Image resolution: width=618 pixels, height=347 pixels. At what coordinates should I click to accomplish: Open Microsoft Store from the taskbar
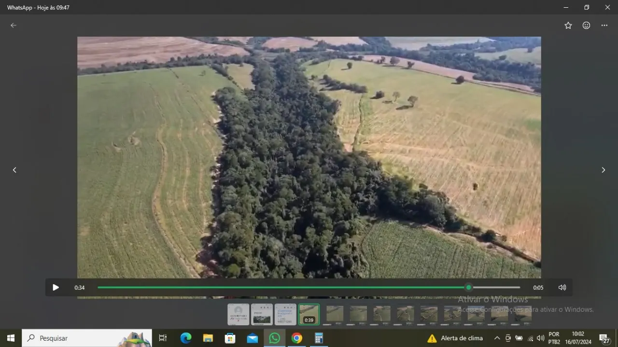point(230,338)
